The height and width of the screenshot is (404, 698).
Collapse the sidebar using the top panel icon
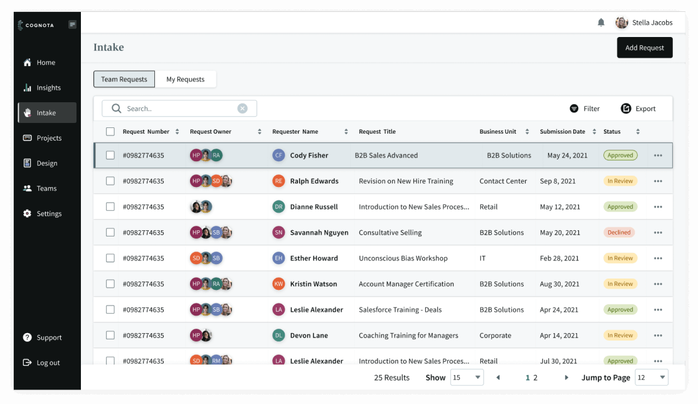coord(73,24)
